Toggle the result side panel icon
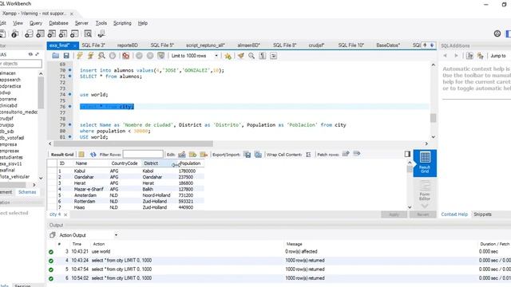 pos(407,154)
